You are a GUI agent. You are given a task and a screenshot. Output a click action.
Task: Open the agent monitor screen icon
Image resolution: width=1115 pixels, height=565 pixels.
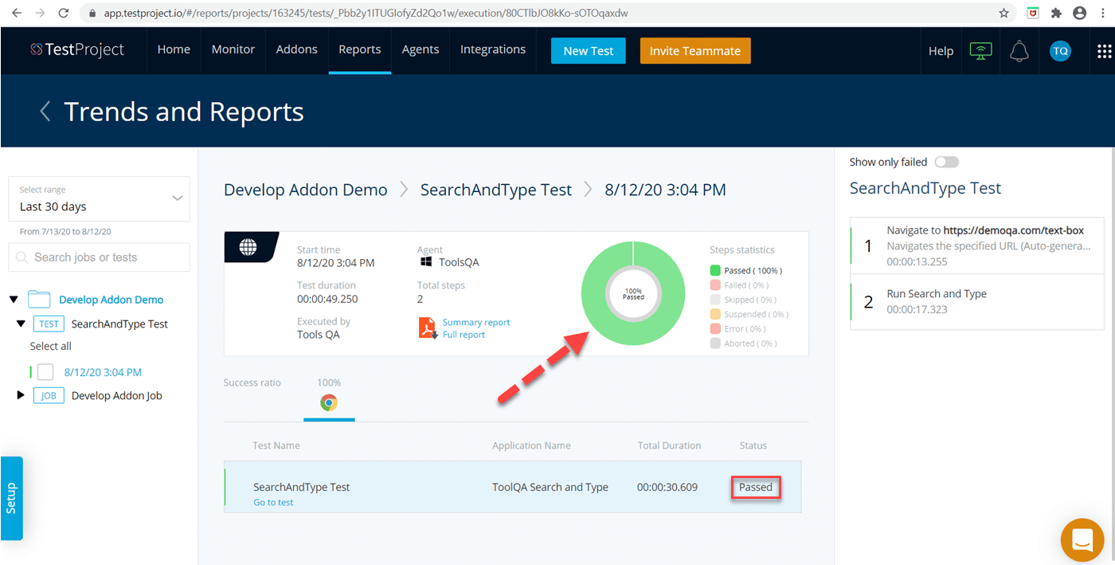tap(980, 50)
